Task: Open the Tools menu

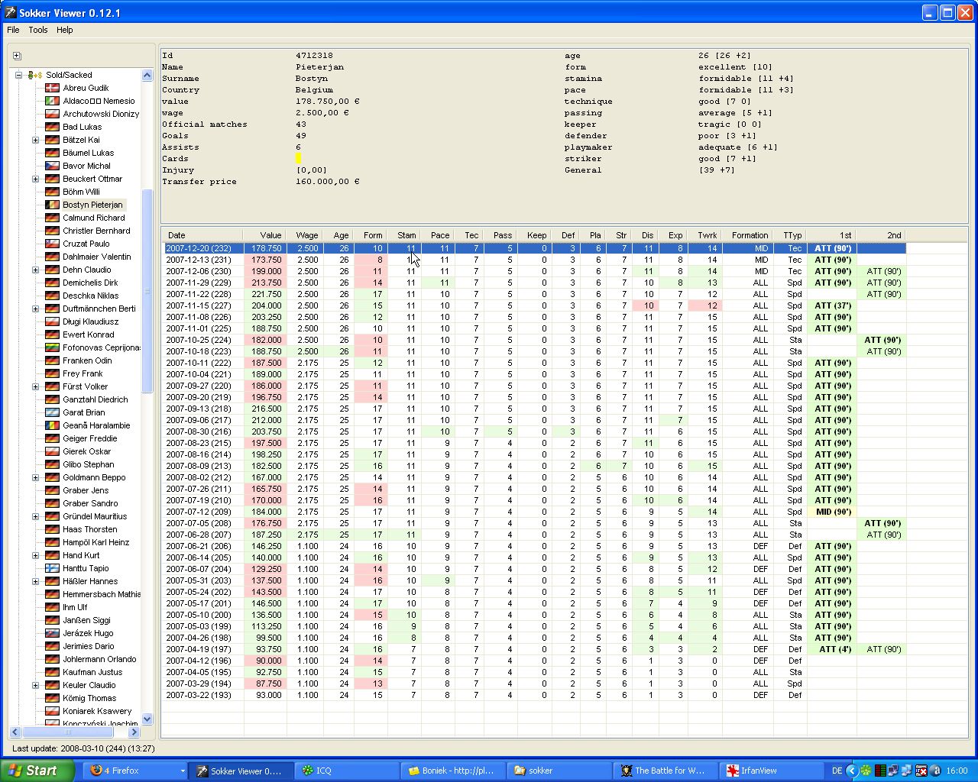Action: point(38,30)
